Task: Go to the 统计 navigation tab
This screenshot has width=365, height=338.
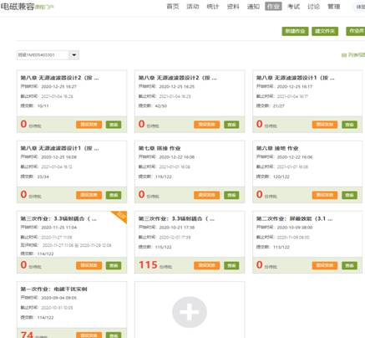Action: 213,7
